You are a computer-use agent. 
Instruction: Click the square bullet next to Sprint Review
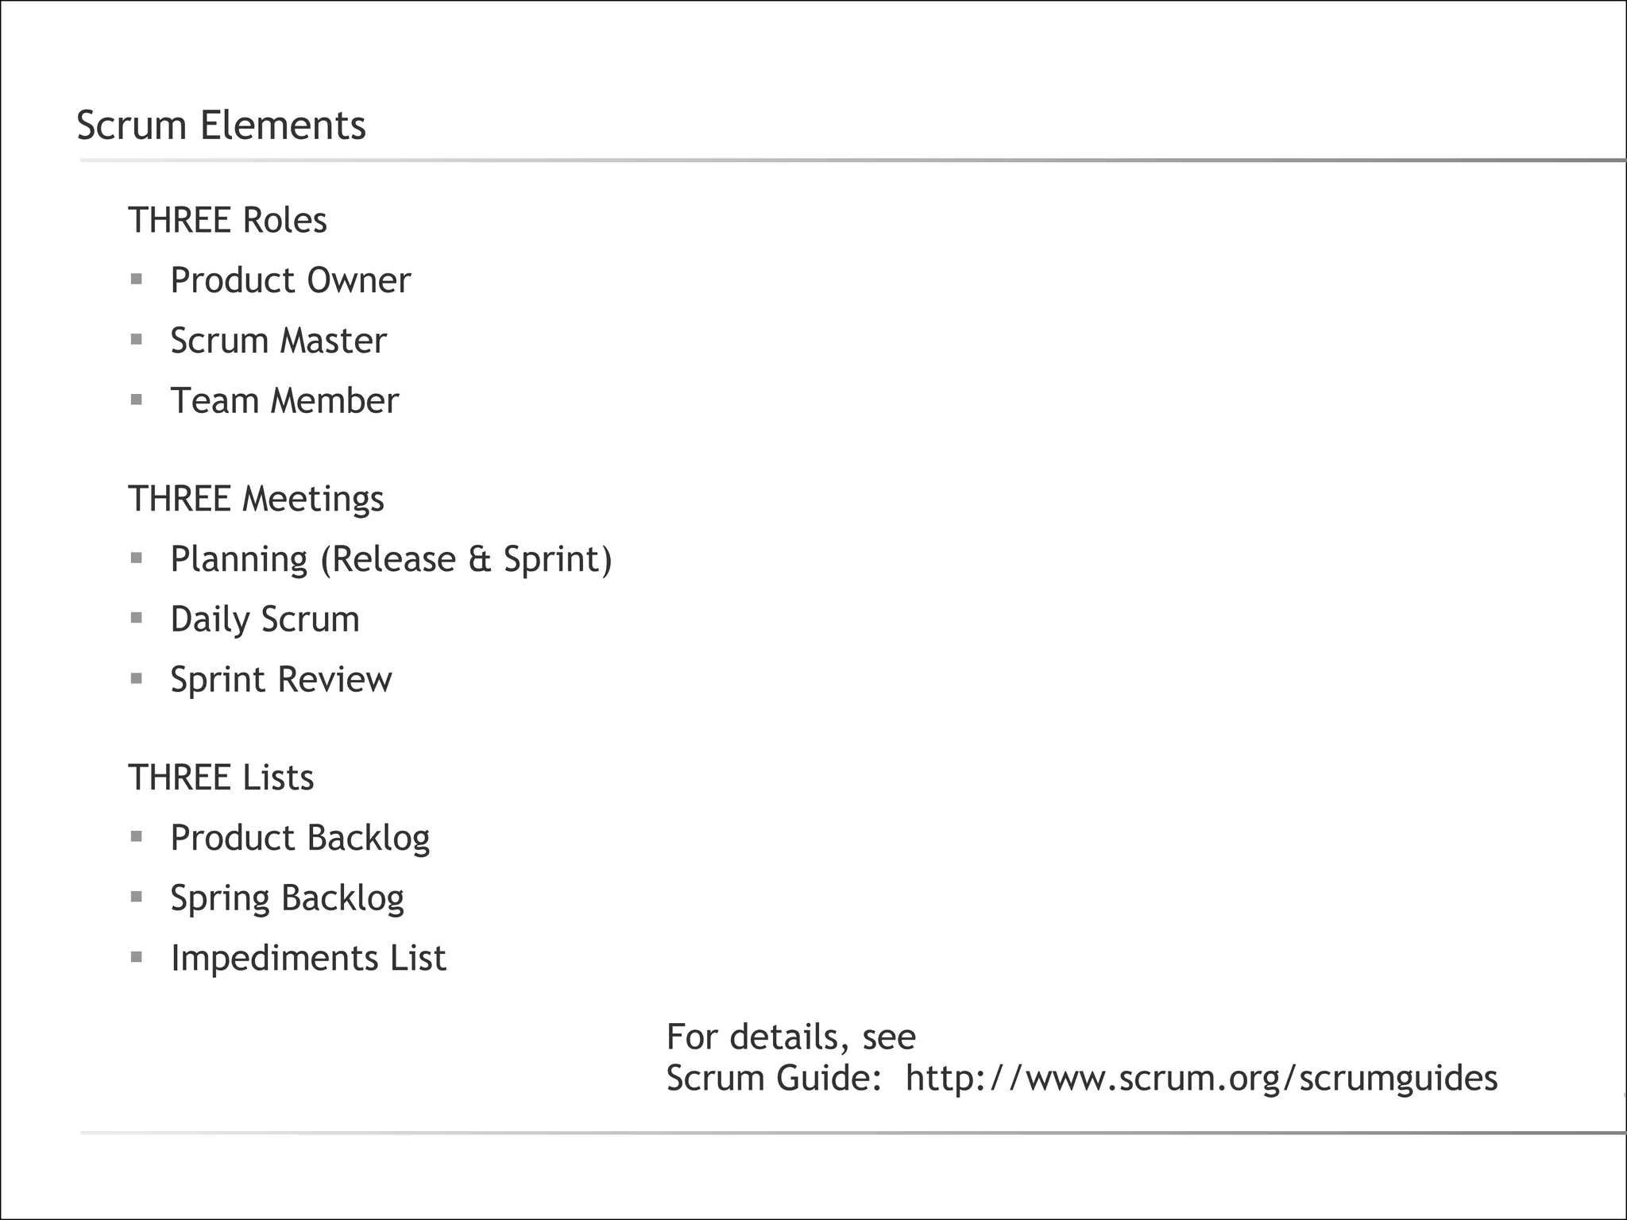(137, 678)
